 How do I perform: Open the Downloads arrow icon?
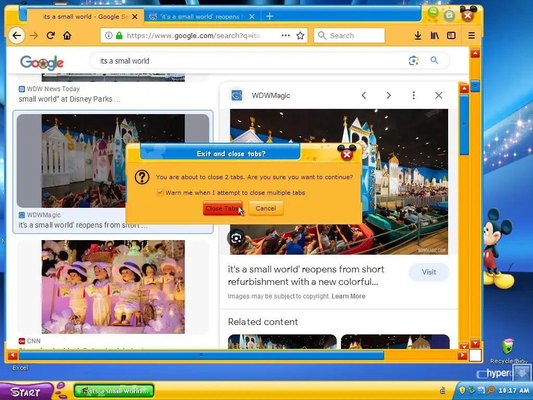coord(418,35)
